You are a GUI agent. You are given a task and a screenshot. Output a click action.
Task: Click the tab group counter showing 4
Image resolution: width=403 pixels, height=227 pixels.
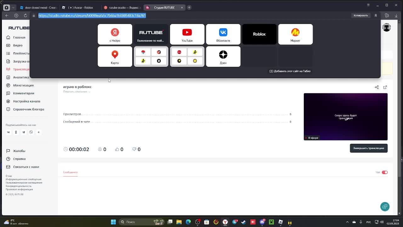click(6, 8)
